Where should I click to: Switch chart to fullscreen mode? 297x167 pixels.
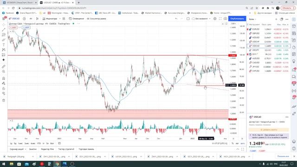pos(220,19)
